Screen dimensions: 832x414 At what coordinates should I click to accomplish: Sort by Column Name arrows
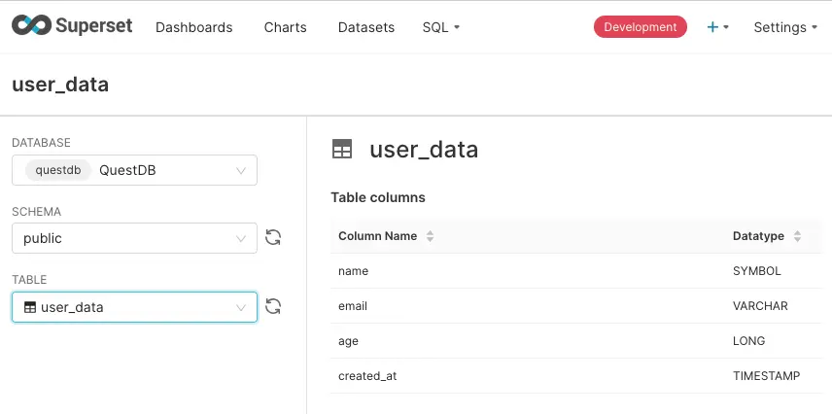click(431, 236)
